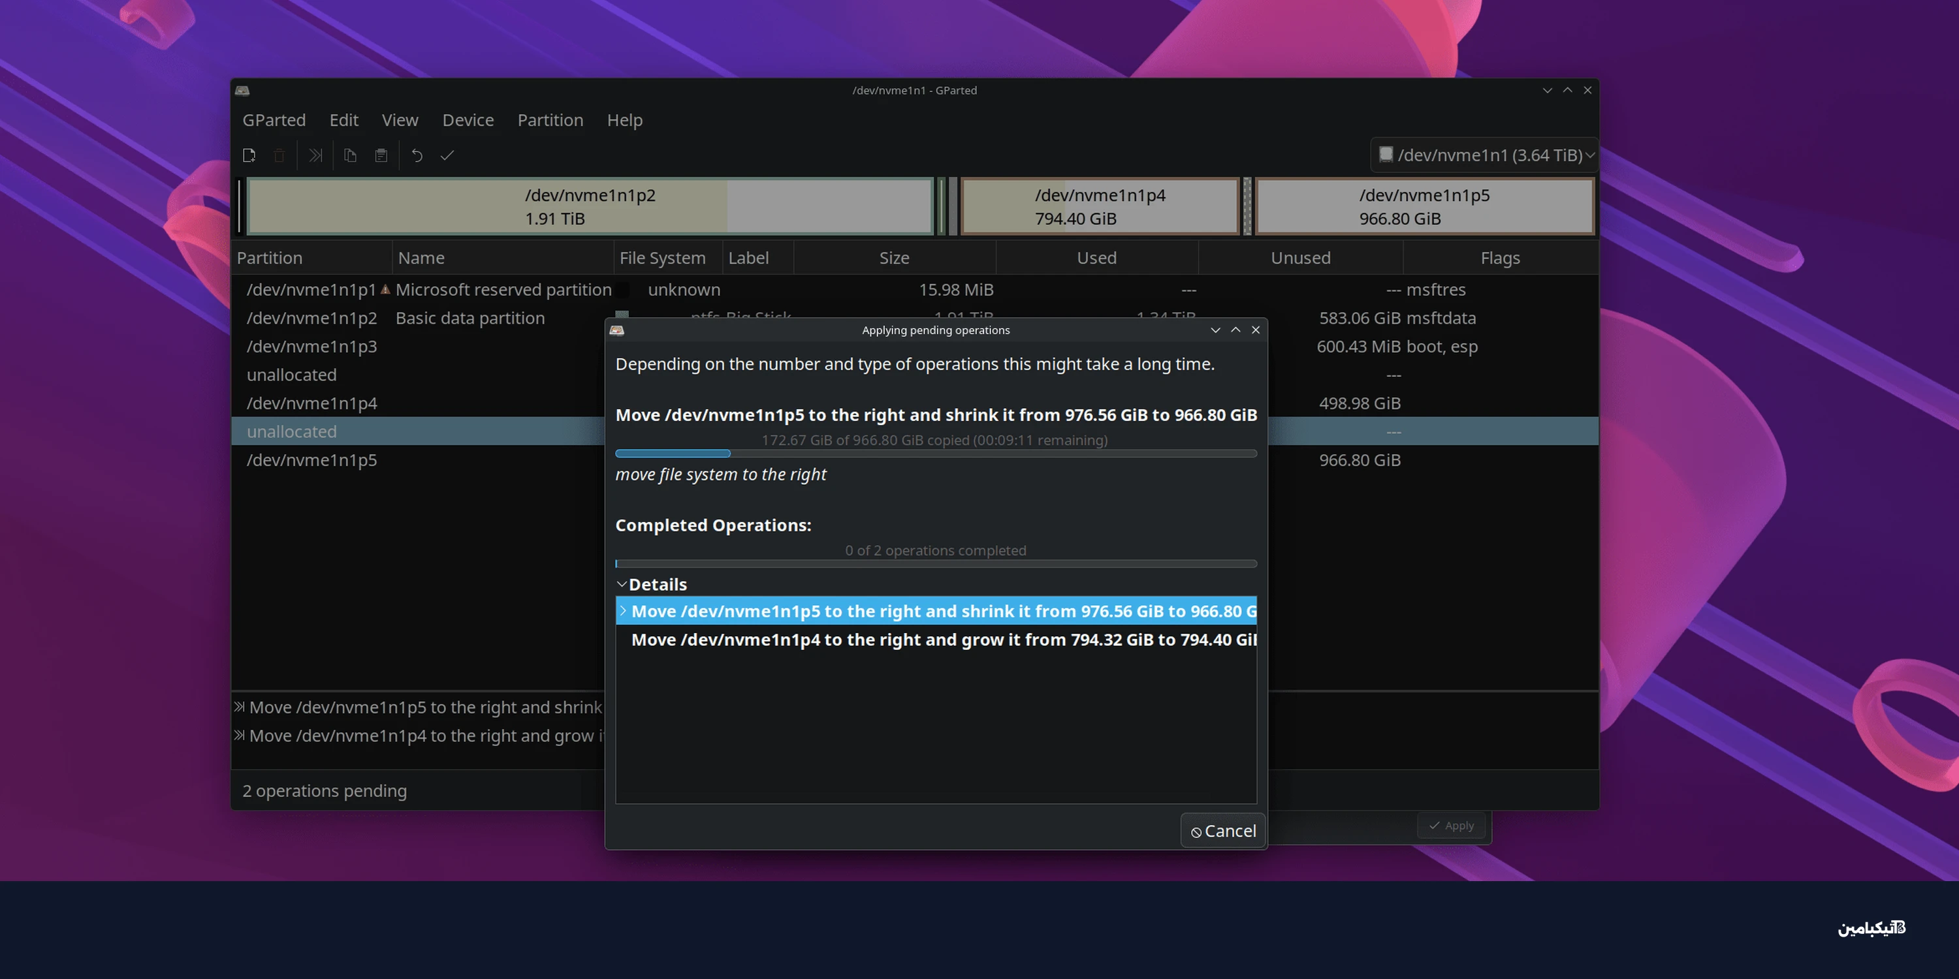1959x979 pixels.
Task: Click the Copy partition toolbar icon
Action: pos(350,155)
